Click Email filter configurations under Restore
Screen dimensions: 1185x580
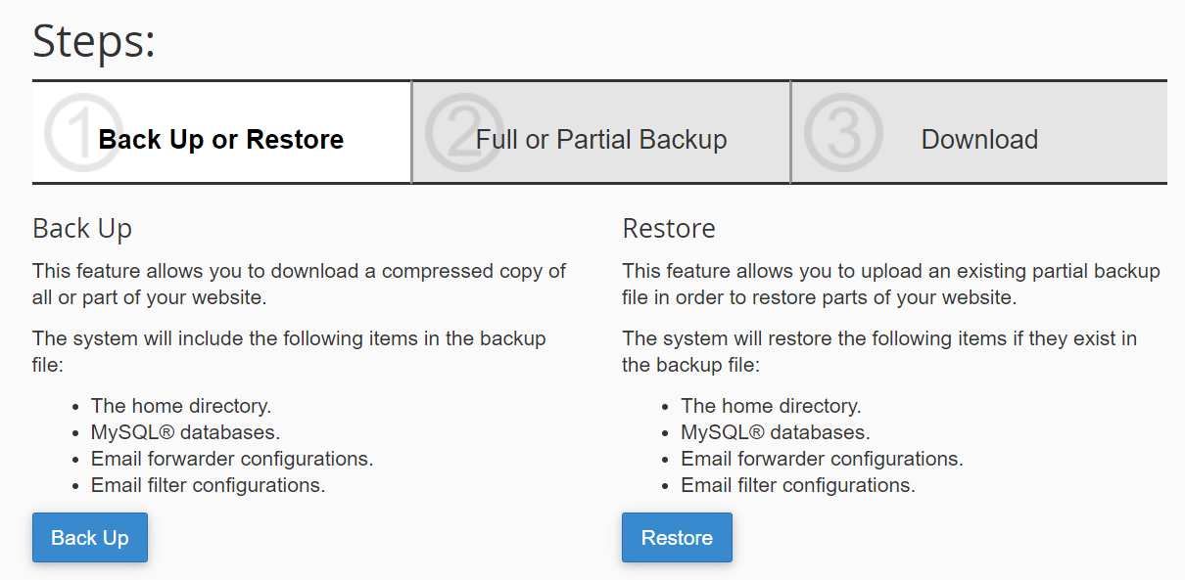798,485
